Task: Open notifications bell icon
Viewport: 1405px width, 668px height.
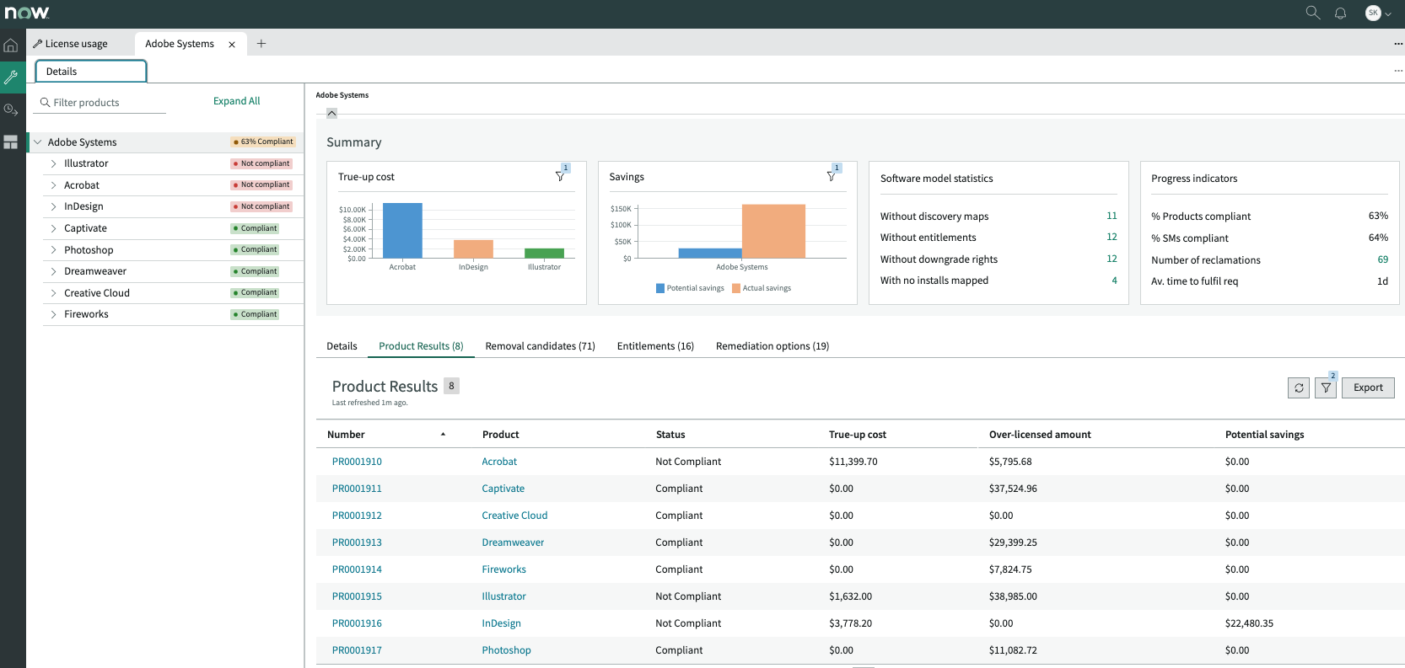Action: click(1340, 13)
